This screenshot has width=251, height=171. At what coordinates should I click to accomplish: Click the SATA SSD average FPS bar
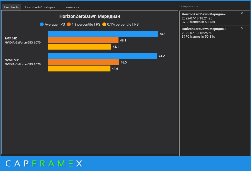click(103, 34)
